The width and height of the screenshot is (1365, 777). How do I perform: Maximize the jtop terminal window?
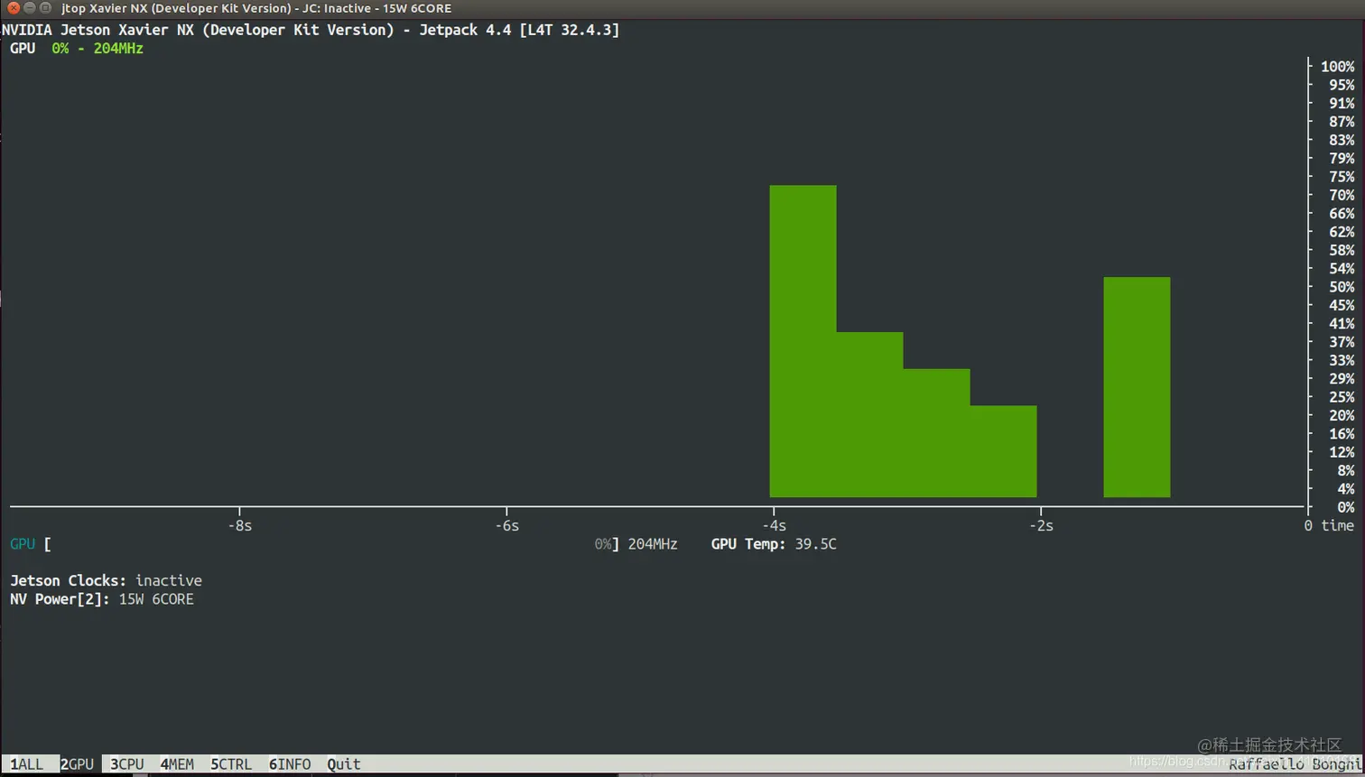point(46,8)
